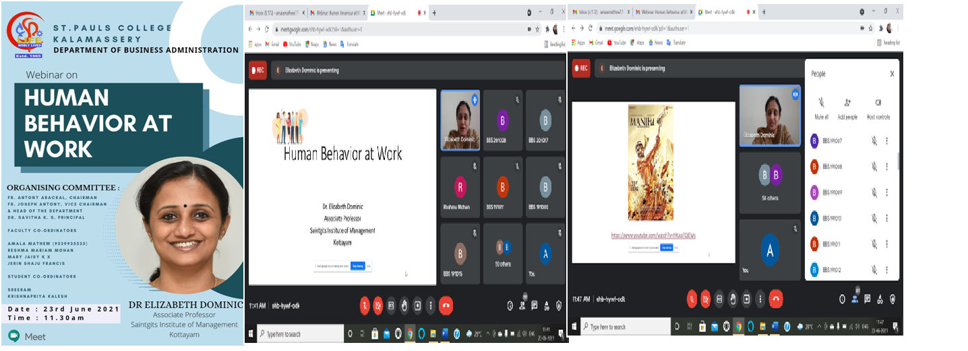Click Windows Start button in right taskbar
968x351 pixels.
point(576,326)
